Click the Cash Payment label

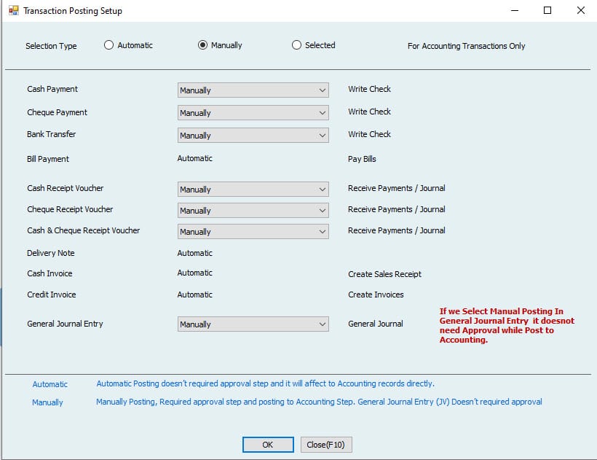[52, 89]
